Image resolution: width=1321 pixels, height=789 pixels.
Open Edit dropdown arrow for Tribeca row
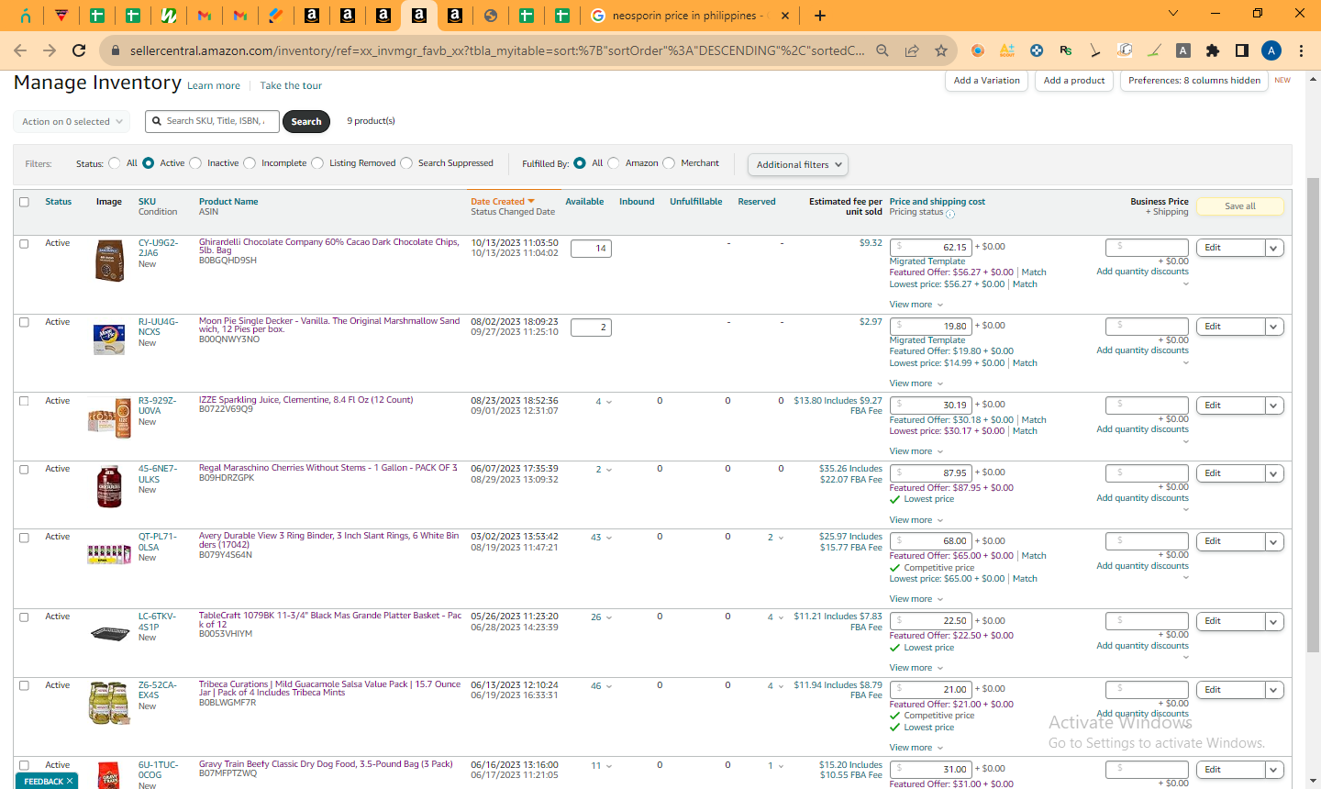(1274, 690)
